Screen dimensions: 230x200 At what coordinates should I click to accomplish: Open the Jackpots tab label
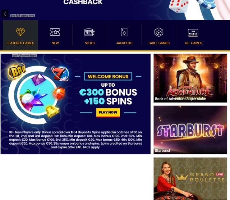(x=124, y=43)
